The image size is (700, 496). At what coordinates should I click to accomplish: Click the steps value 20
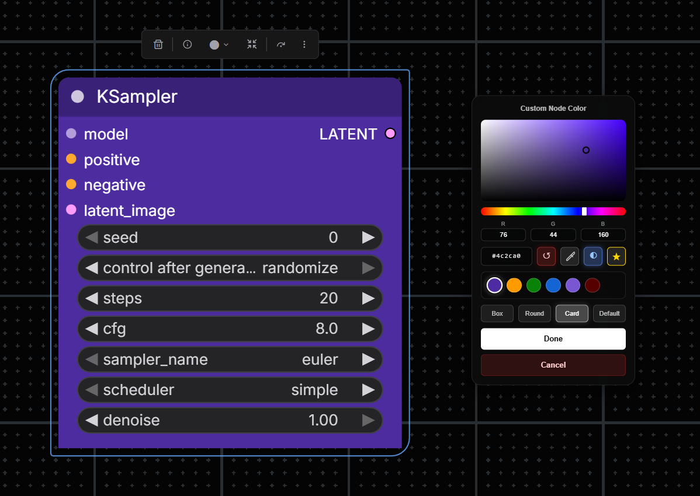coord(328,298)
